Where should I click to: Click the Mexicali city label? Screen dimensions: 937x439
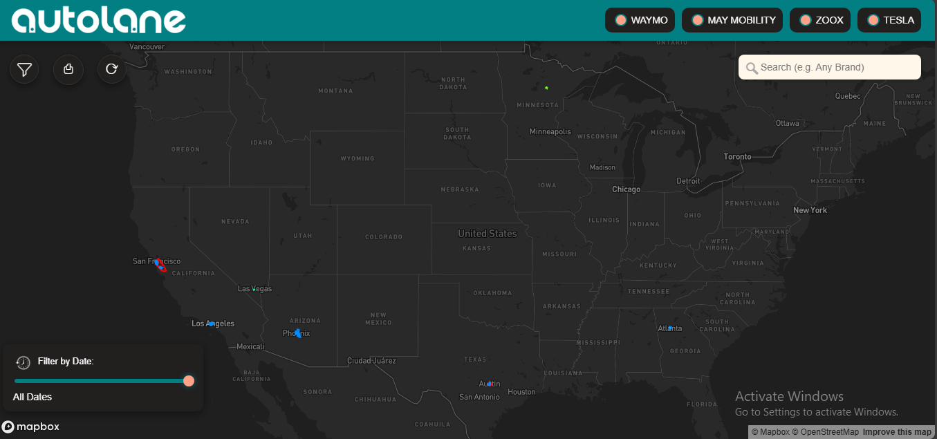click(x=250, y=346)
